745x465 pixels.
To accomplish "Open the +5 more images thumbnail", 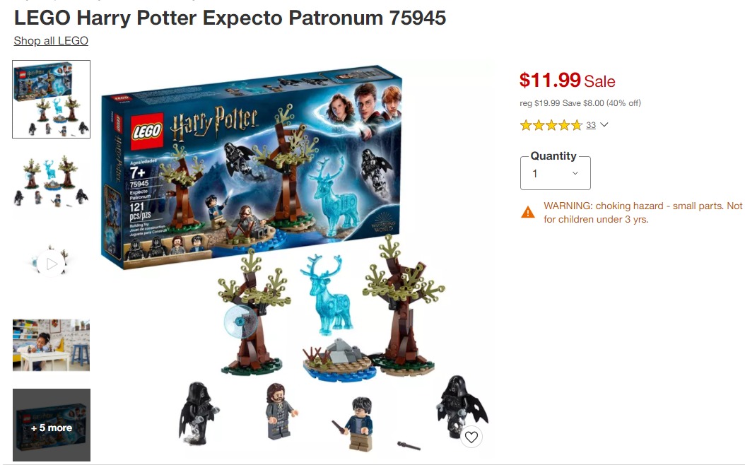I will [x=52, y=425].
